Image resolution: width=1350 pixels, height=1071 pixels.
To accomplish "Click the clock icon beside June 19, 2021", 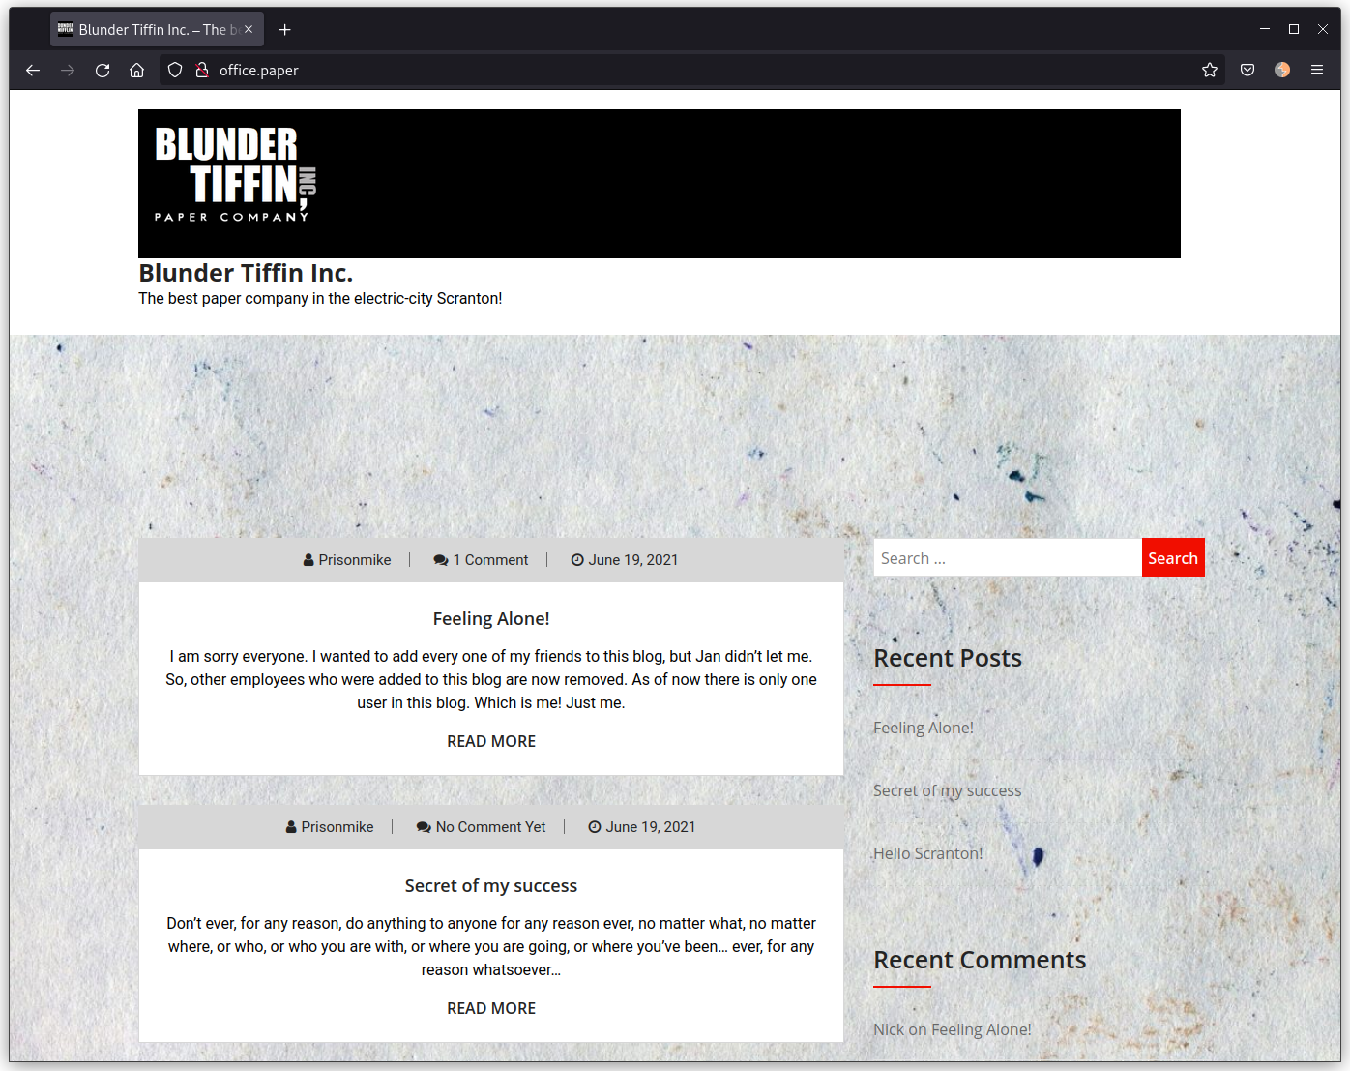I will [x=577, y=559].
